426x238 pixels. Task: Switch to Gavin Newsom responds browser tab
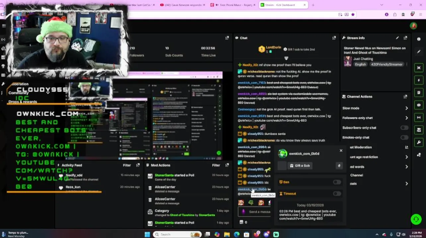tap(182, 5)
